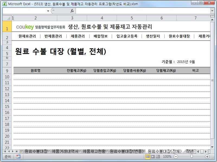217x162 pixels.
Task: Click the horizontal scrollbar right arrow
Action: (206, 151)
